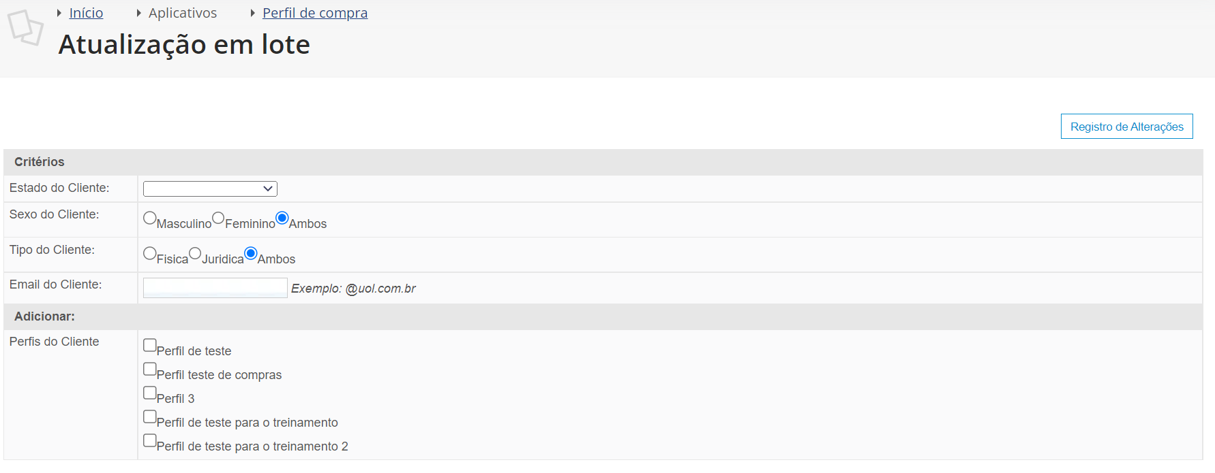Expand the Estado do Cliente dropdown
The width and height of the screenshot is (1215, 473).
[x=210, y=189]
